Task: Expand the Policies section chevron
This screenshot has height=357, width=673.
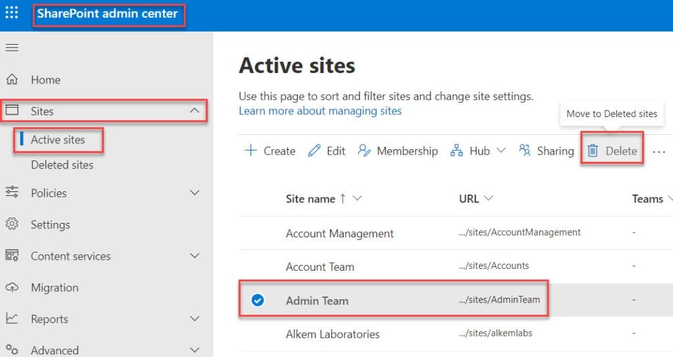Action: [195, 193]
